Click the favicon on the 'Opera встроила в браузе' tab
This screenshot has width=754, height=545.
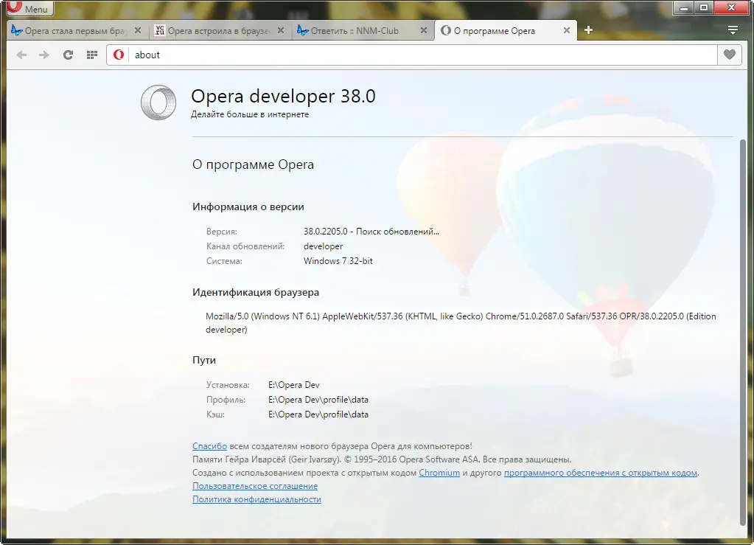[x=160, y=30]
